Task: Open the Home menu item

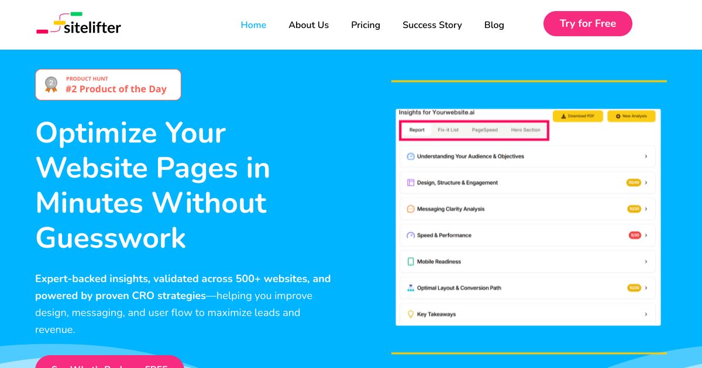Action: click(x=253, y=25)
